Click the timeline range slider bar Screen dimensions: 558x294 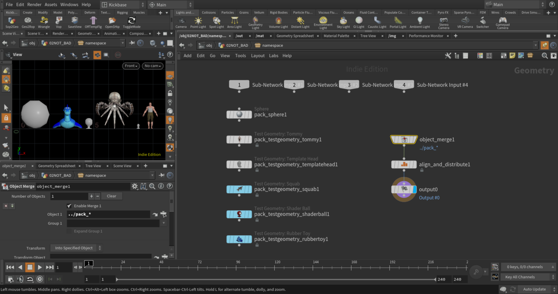(275, 279)
